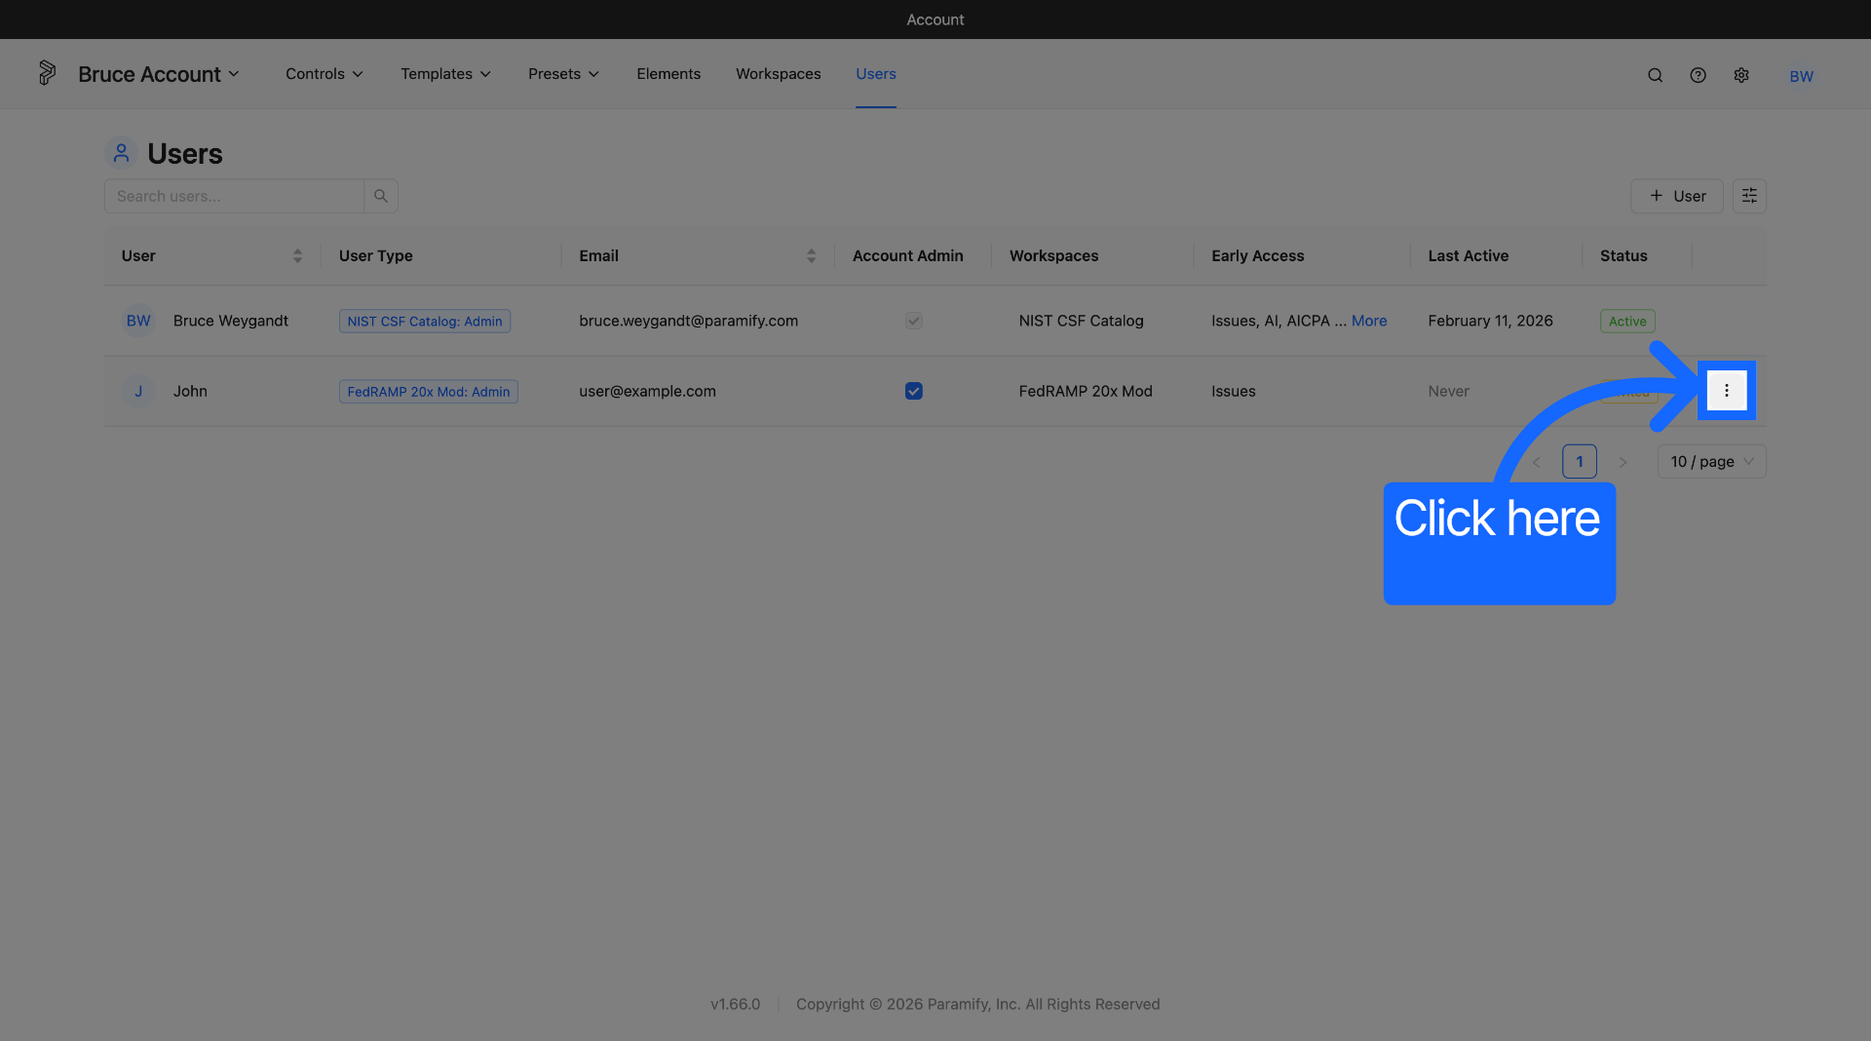Open the global search magnifier icon
Image resolution: width=1871 pixels, height=1041 pixels.
1655,75
